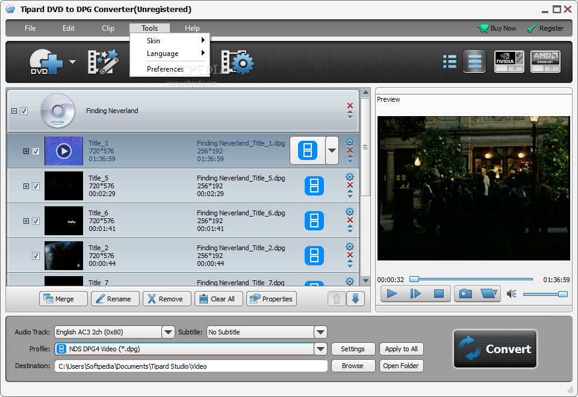Viewport: 578px width, 397px height.
Task: Expand the Title_1 row
Action: coord(26,152)
